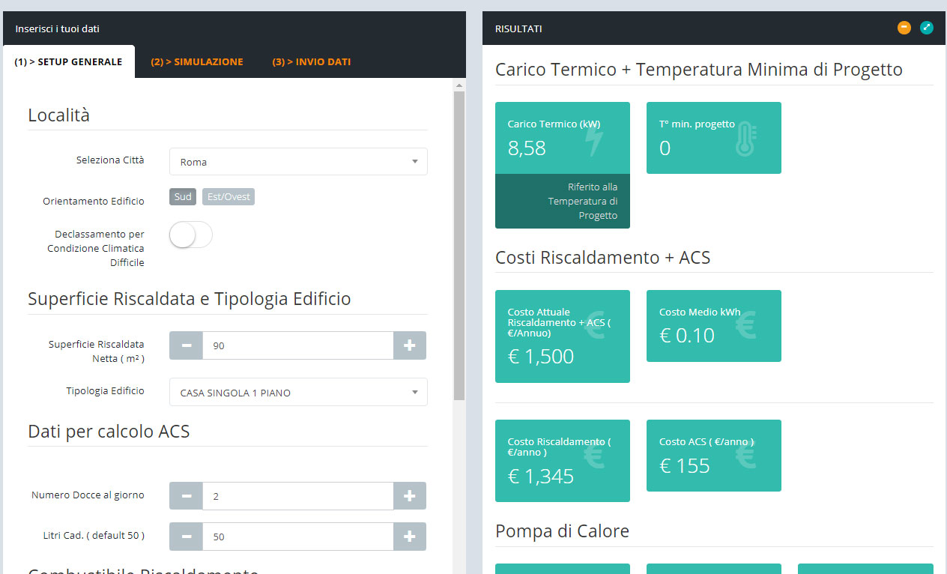This screenshot has width=947, height=574.
Task: Open the (3) > Invio Dati tab
Action: [x=311, y=62]
